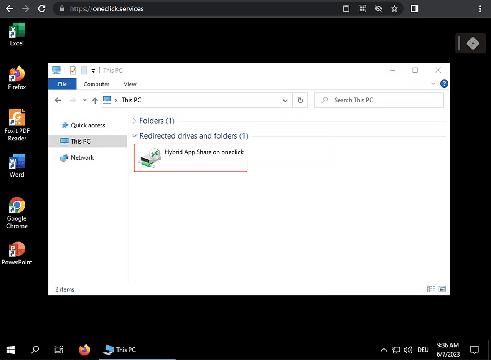The image size is (491, 360).
Task: Open the address bar history dropdown
Action: click(x=285, y=101)
